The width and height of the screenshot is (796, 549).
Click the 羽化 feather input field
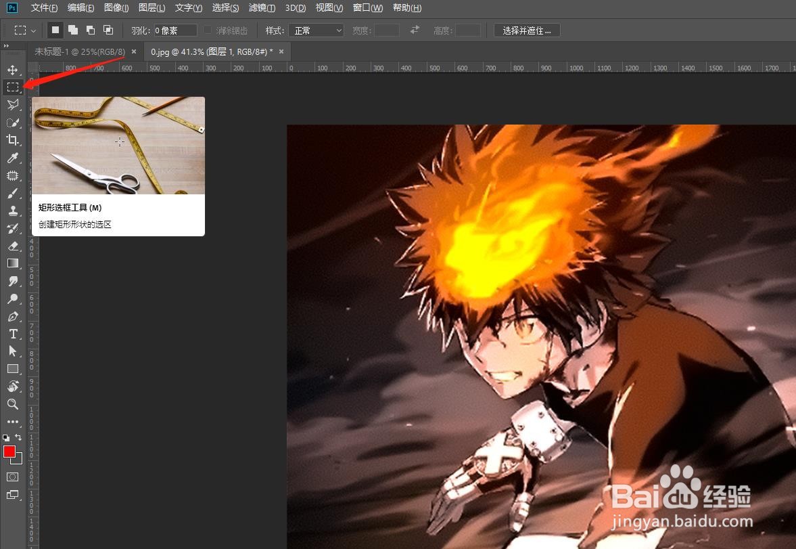coord(175,30)
